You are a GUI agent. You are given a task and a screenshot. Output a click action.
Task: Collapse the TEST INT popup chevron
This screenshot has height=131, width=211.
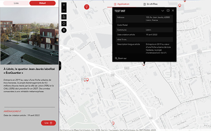162,11
